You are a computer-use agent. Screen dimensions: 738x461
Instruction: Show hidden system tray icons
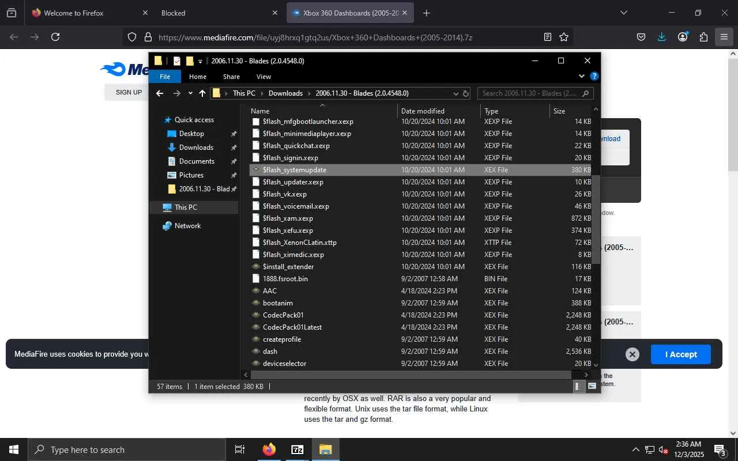click(x=635, y=449)
